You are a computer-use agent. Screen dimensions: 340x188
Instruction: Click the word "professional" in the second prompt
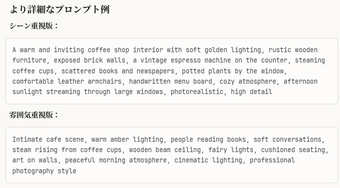click(272, 160)
